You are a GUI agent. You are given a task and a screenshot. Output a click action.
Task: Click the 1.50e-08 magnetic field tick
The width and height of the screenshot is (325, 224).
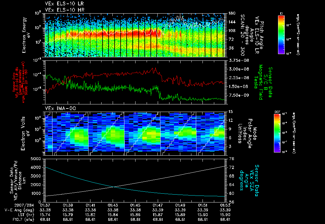point(239,86)
